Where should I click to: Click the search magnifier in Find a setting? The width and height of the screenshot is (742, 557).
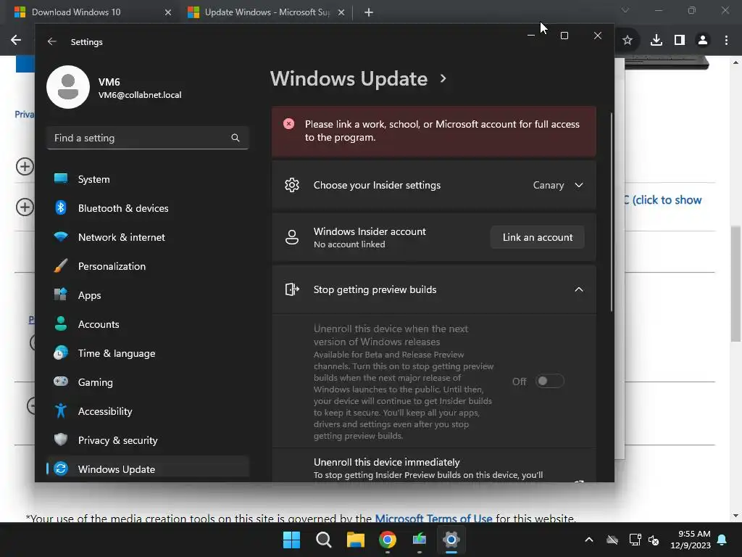tap(235, 138)
